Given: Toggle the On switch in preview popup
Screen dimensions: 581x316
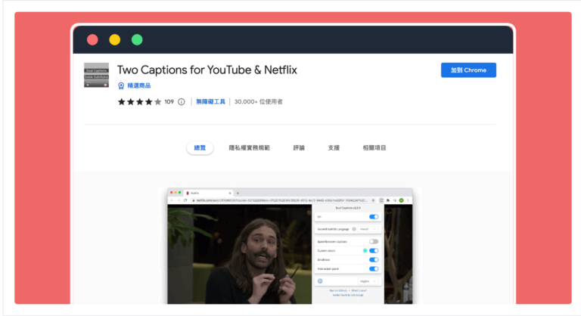Looking at the screenshot, I should pyautogui.click(x=374, y=217).
